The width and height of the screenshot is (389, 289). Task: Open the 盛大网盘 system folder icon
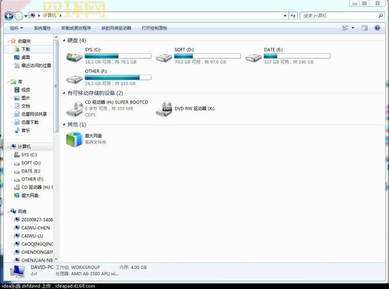tap(75, 139)
